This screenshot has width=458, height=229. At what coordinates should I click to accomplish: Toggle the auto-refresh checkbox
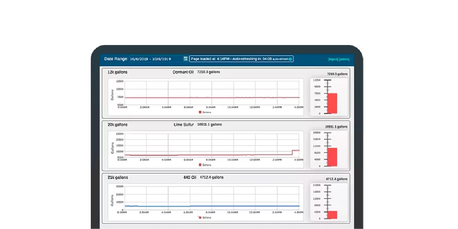pos(290,59)
